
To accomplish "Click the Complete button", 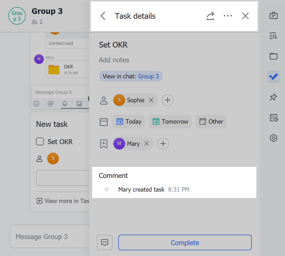I will 185,242.
